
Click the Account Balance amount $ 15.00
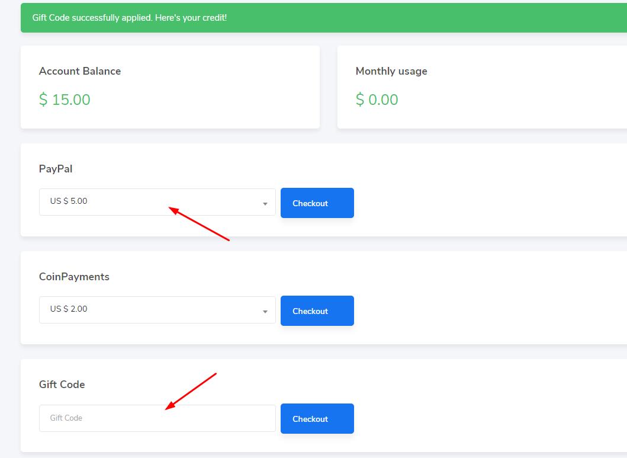65,99
